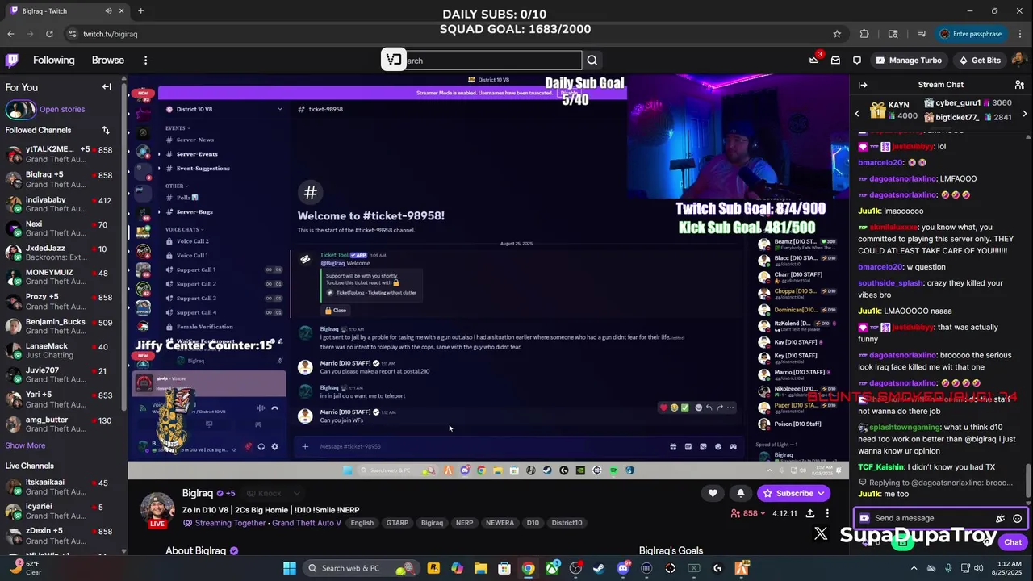Click the chat scrollbar thumb
The height and width of the screenshot is (581, 1033).
pos(1027,482)
